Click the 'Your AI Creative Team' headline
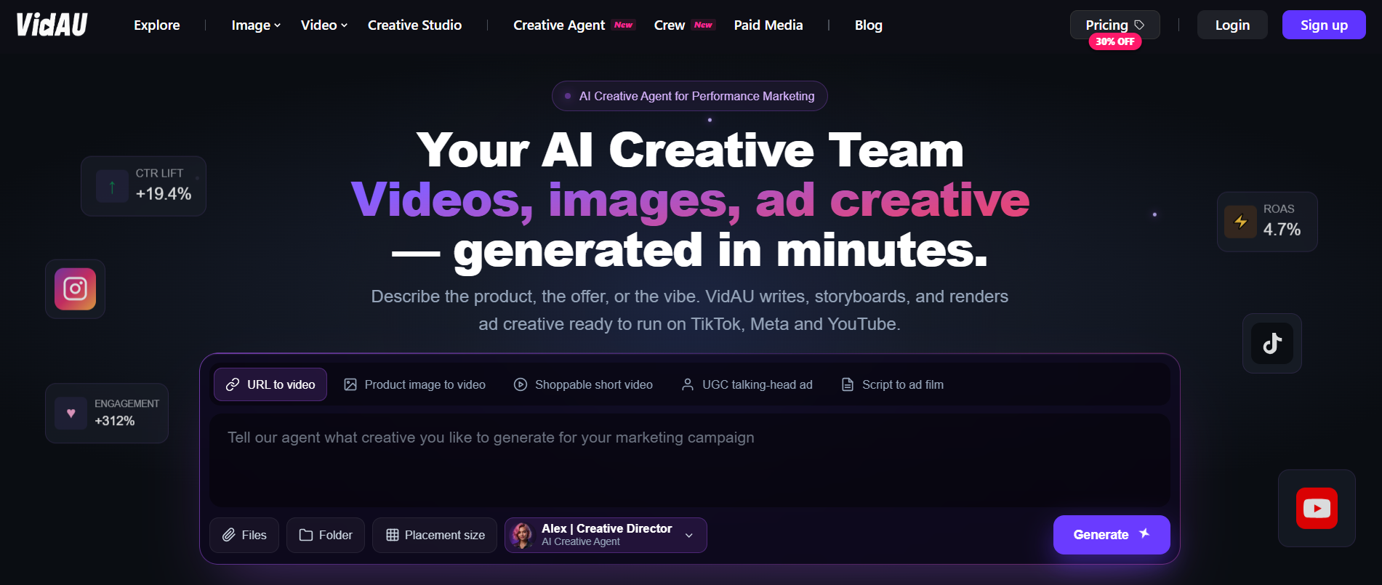 click(690, 150)
